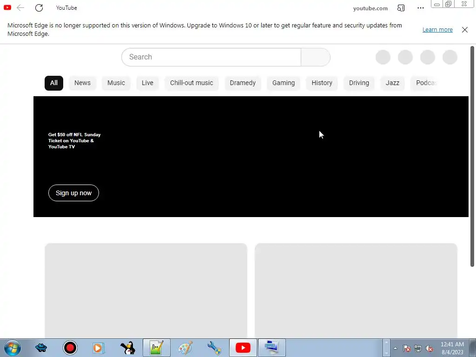This screenshot has height=357, width=476.
Task: Open the first loading video thumbnail
Action: click(x=146, y=290)
